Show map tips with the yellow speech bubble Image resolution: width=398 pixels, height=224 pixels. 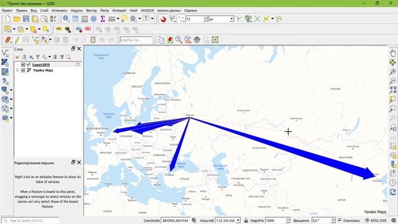click(x=124, y=19)
